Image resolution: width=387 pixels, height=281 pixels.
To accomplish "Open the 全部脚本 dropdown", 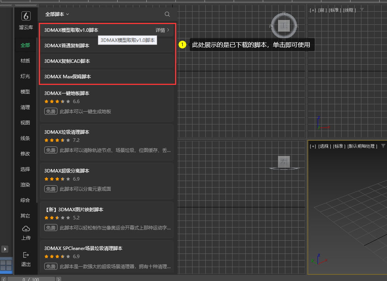I will [57, 14].
